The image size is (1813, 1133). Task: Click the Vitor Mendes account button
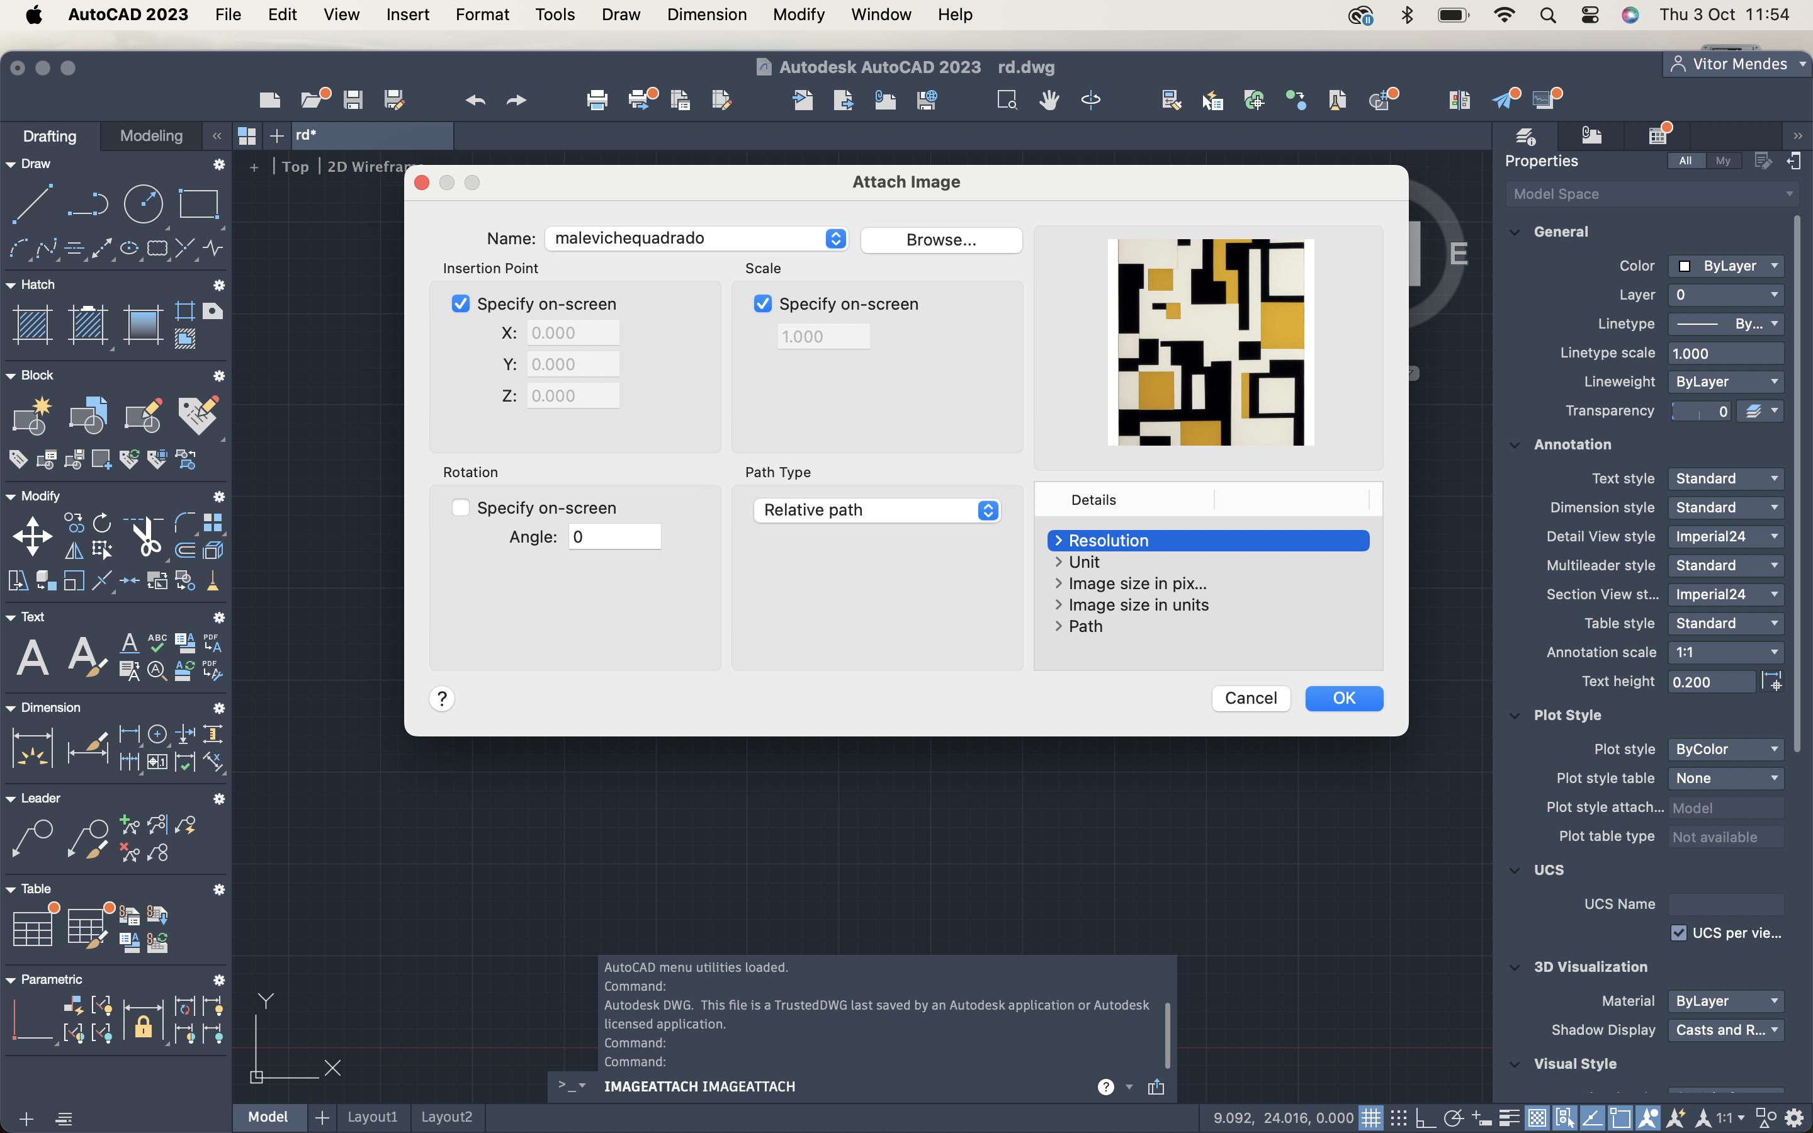coord(1737,64)
